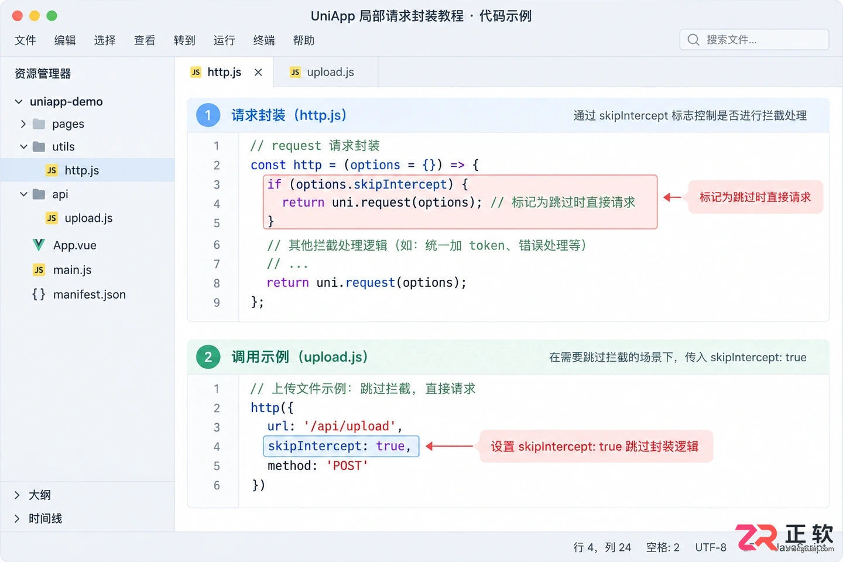This screenshot has width=843, height=562.
Task: Open the 帮助 menu
Action: point(304,40)
